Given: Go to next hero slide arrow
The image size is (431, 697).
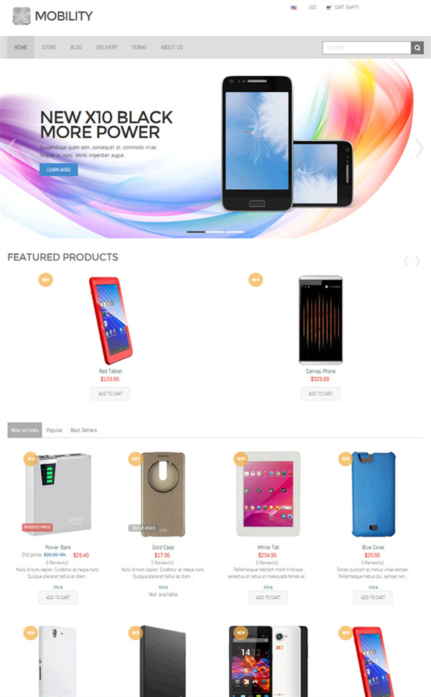Looking at the screenshot, I should [419, 148].
